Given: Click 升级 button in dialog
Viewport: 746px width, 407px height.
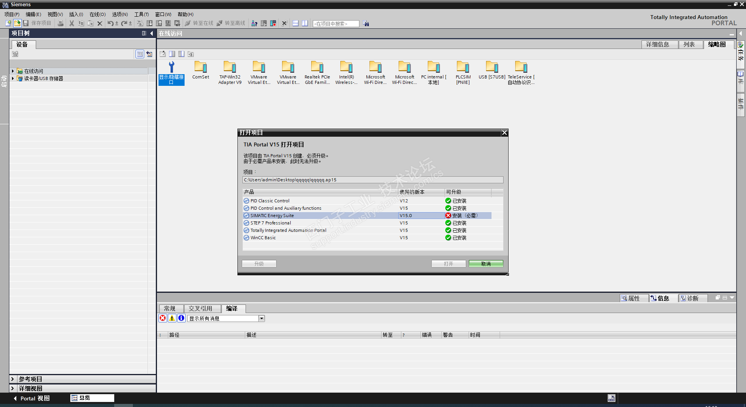Looking at the screenshot, I should pyautogui.click(x=259, y=264).
